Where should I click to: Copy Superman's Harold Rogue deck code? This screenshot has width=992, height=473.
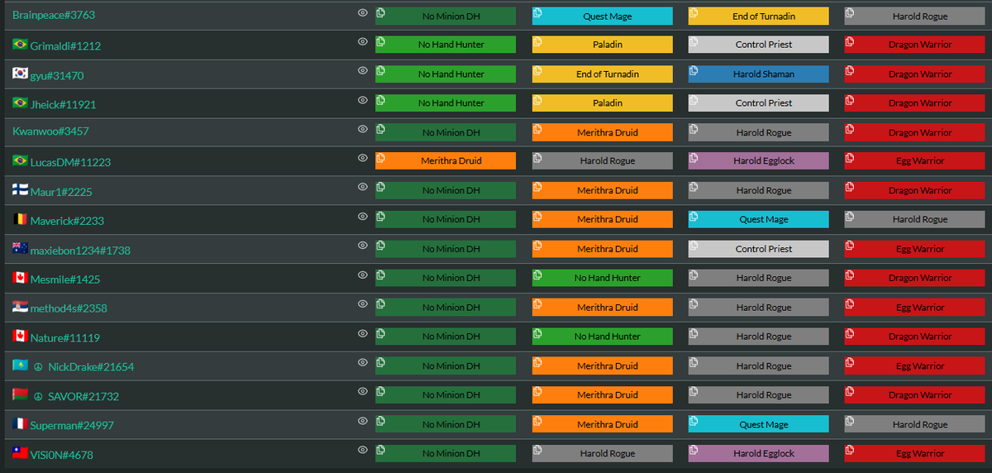[850, 421]
